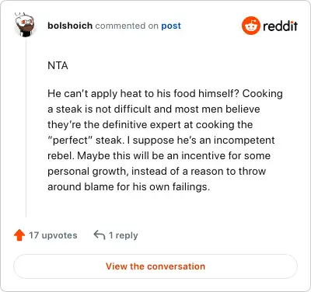Upvote with the orange arrow icon
This screenshot has height=292, width=311.
[x=19, y=235]
